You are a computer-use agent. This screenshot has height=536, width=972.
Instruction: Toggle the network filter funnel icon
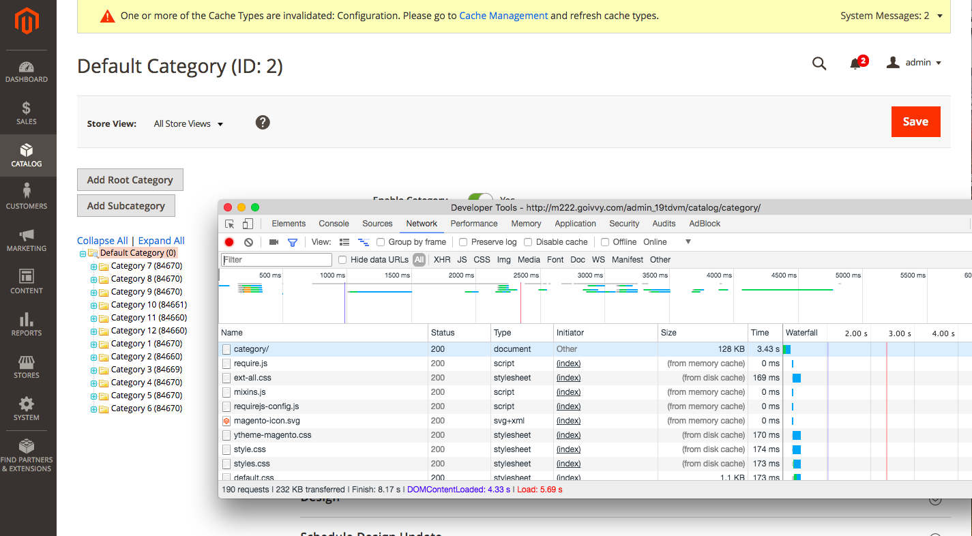[x=293, y=242]
